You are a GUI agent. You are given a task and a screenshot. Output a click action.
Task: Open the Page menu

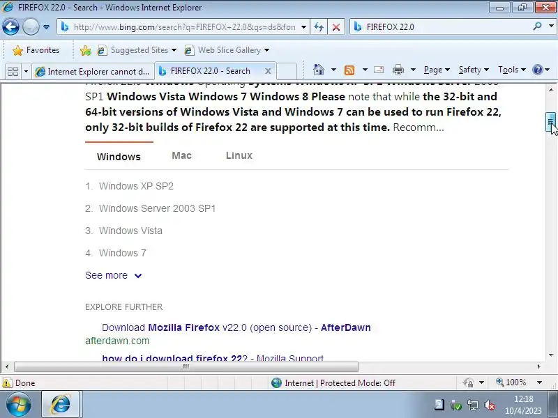[x=437, y=70]
